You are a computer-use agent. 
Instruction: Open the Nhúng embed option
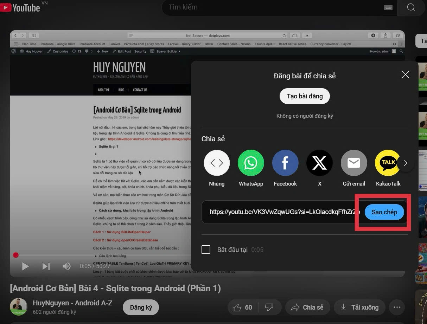point(217,163)
